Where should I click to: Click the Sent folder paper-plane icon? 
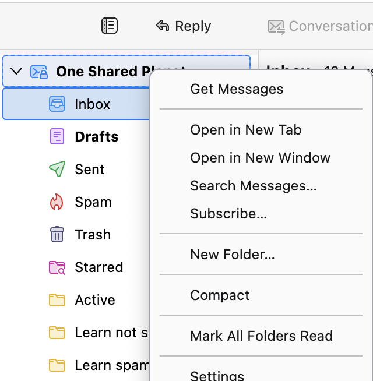57,170
